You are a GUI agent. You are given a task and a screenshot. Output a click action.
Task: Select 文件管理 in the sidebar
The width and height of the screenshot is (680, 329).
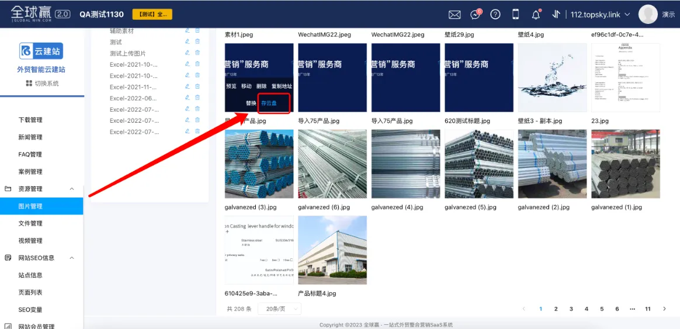[x=30, y=224]
